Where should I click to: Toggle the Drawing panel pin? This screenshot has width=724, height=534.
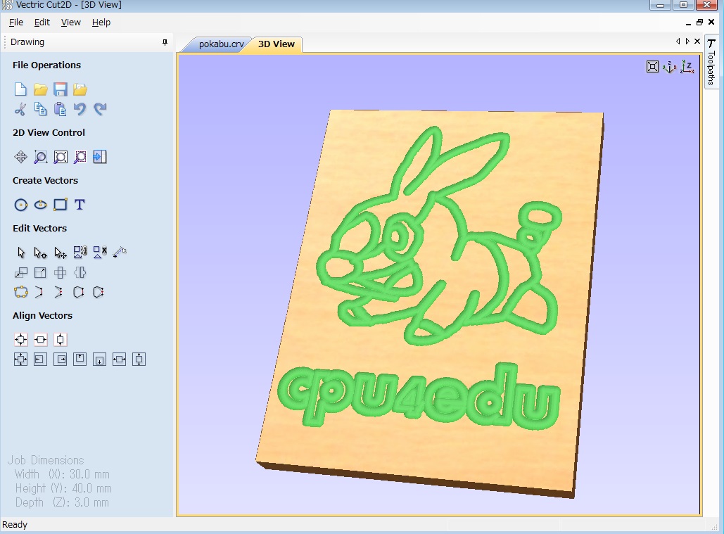coord(165,42)
